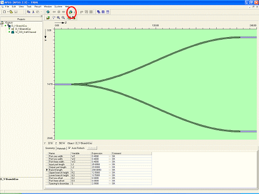
Task: Click the Cascade windows icon
Action: pos(99,12)
